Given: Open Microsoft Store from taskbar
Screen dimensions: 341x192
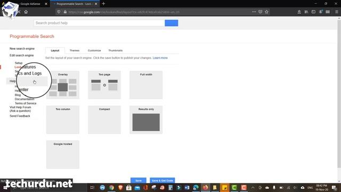Looking at the screenshot, I should coord(129,187).
